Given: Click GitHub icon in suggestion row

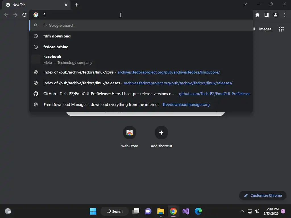Looking at the screenshot, I should [x=36, y=94].
